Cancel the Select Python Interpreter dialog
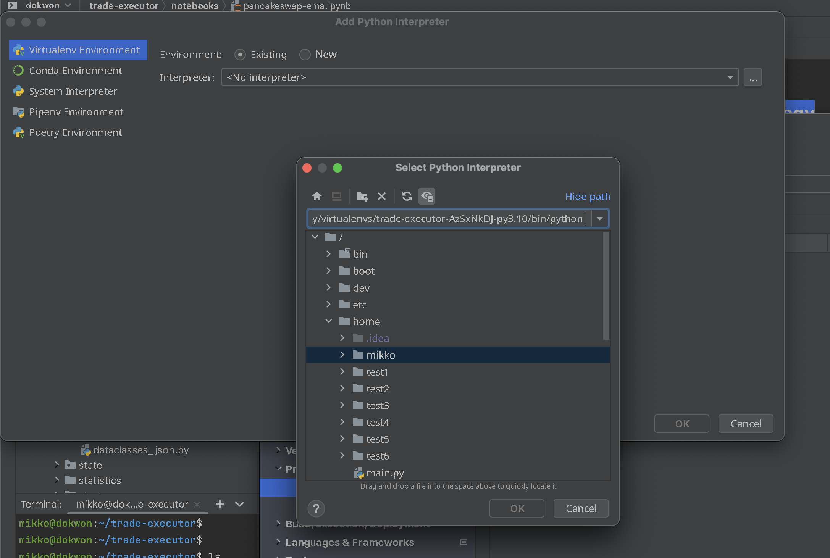Image resolution: width=830 pixels, height=558 pixels. tap(581, 508)
